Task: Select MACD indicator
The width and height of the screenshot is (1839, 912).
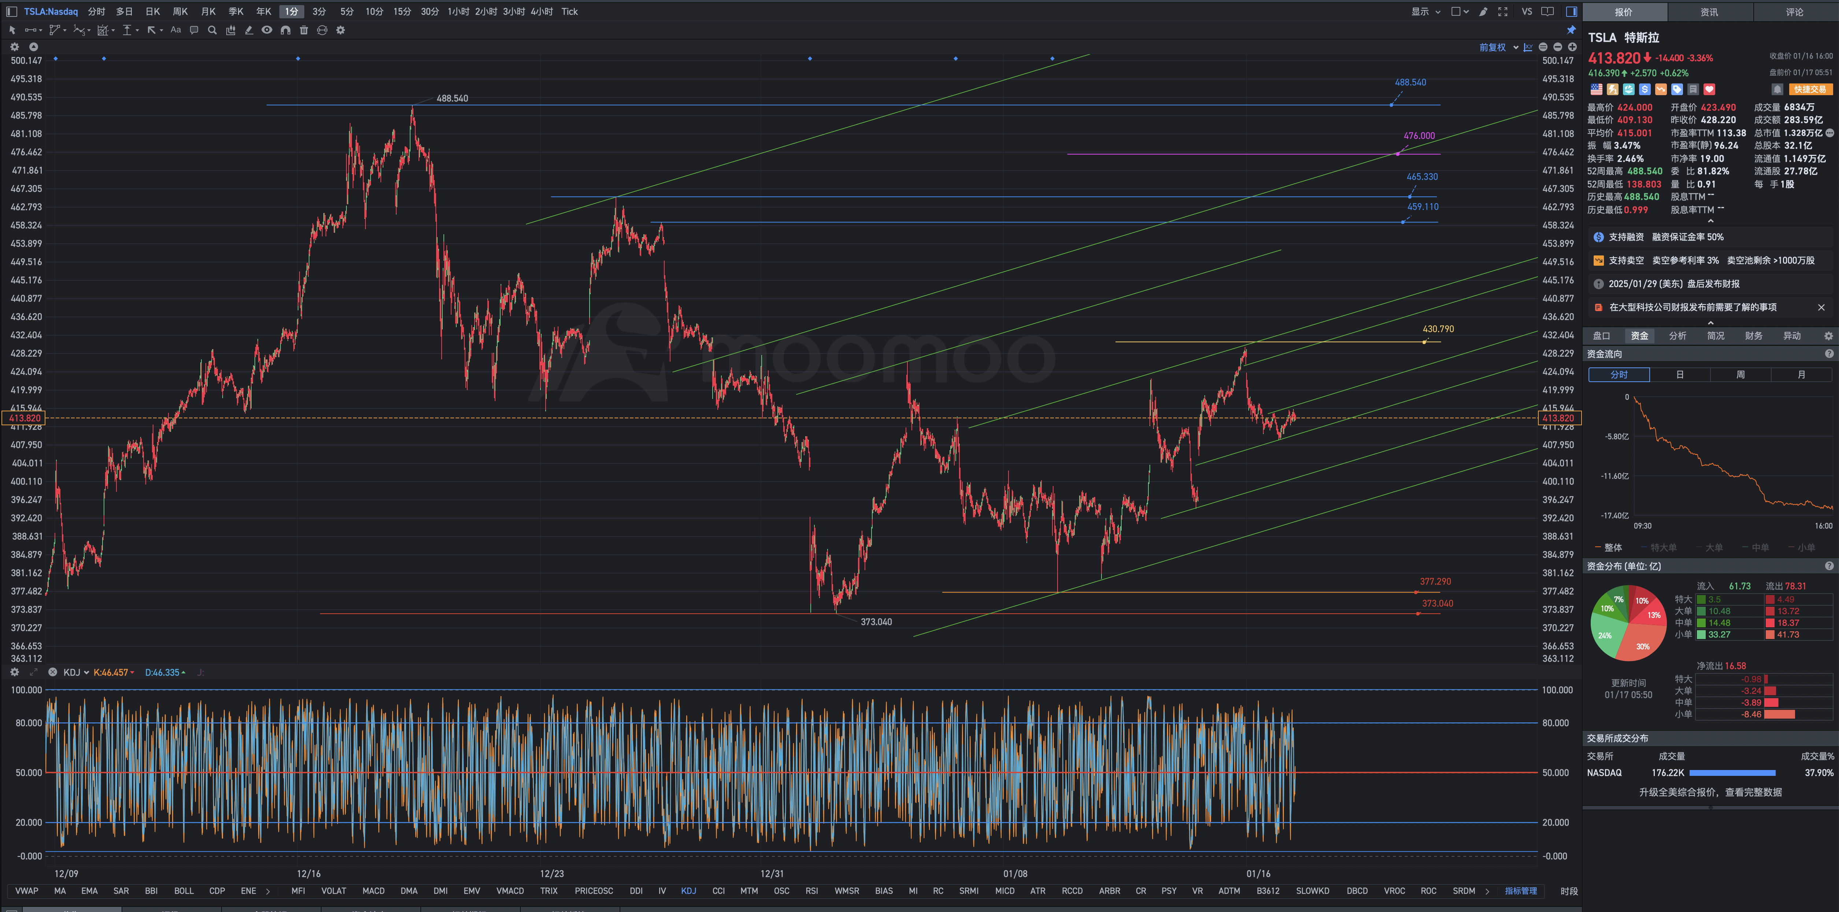Action: (x=374, y=891)
